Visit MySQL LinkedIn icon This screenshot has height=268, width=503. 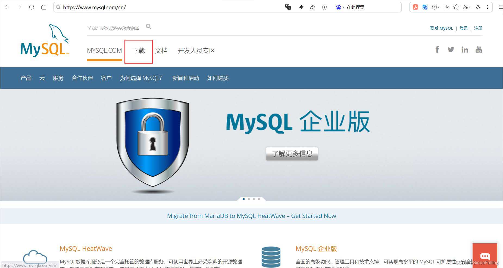tap(465, 49)
